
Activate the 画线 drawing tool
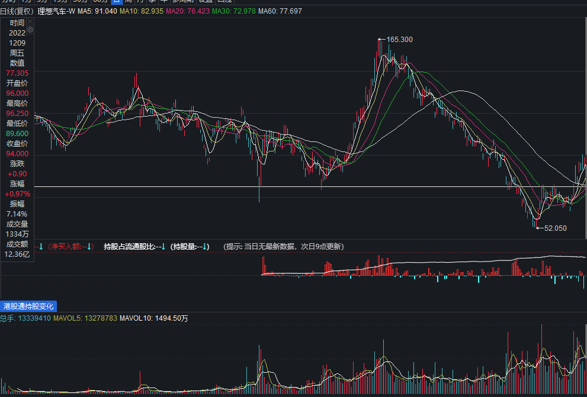(224, 2)
